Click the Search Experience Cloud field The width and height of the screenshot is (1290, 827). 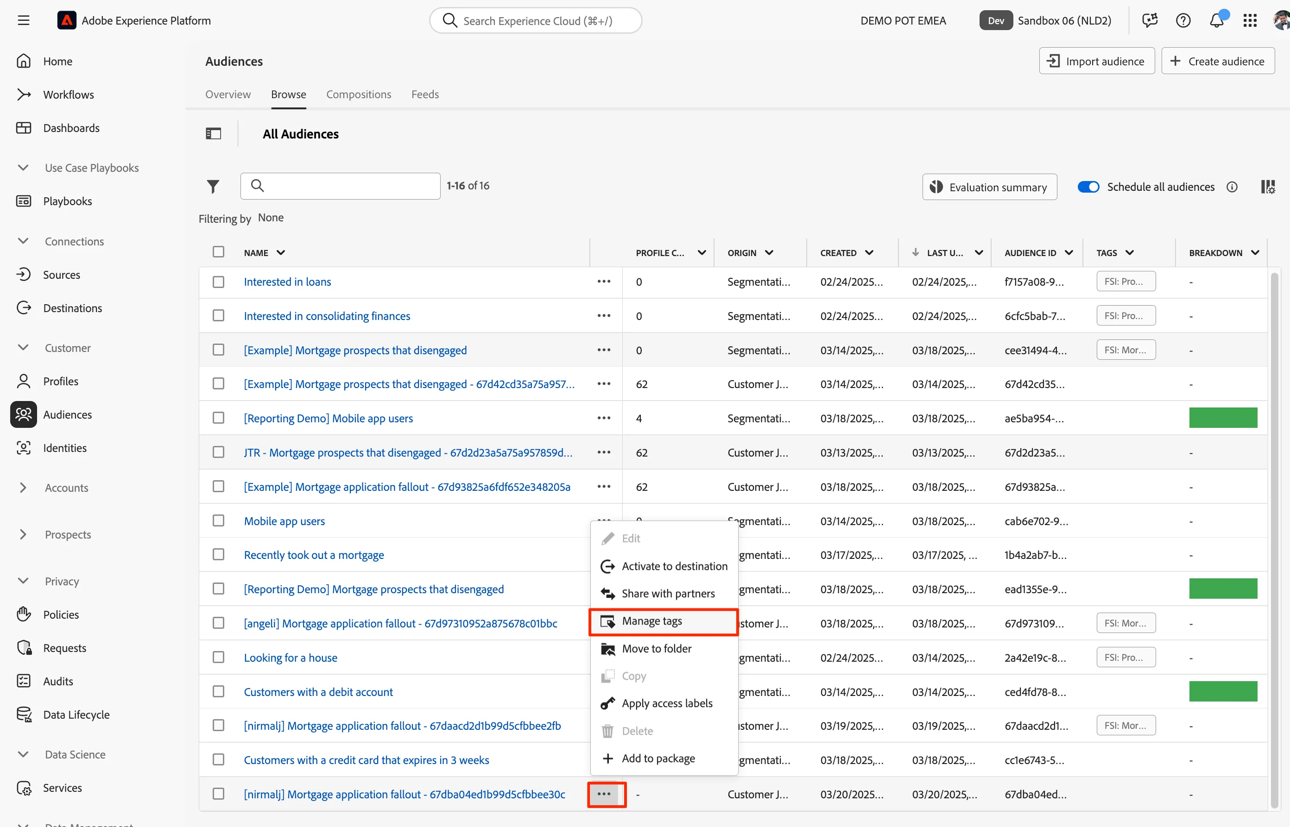[536, 20]
